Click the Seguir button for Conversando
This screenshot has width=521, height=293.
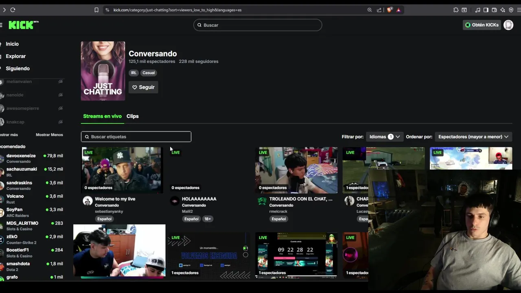pos(143,87)
